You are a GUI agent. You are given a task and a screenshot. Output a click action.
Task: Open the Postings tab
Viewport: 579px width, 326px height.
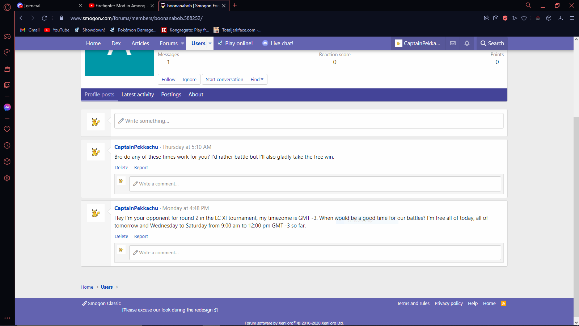(171, 95)
